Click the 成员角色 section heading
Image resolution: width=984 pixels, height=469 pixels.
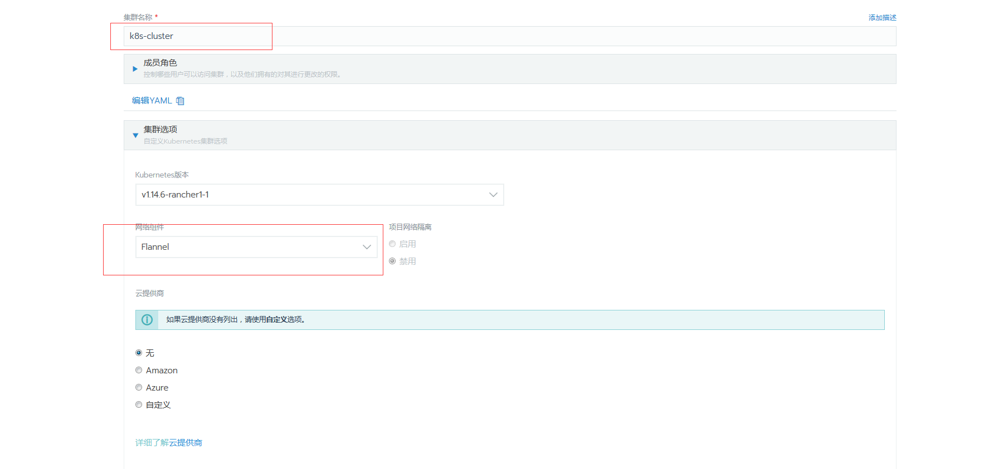point(160,63)
